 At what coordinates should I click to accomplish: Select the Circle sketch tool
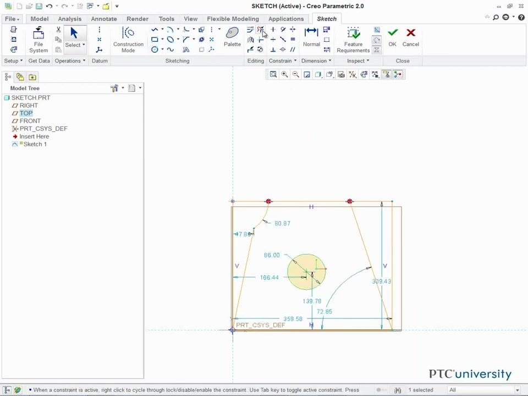coord(155,50)
